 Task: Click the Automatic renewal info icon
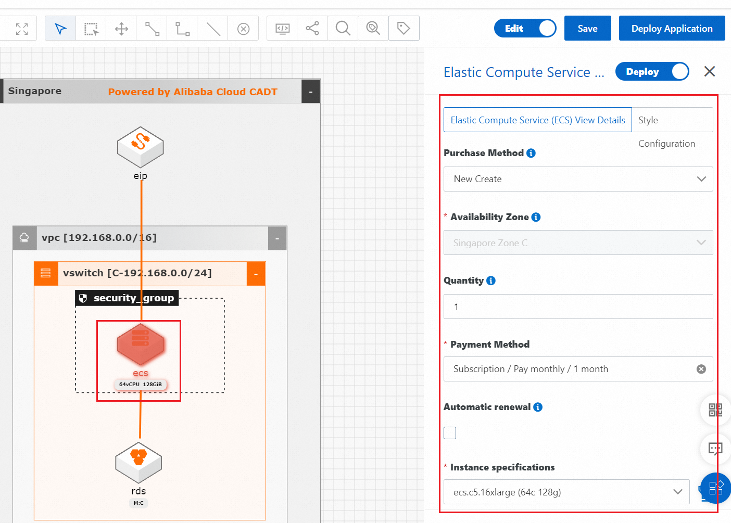click(x=538, y=407)
